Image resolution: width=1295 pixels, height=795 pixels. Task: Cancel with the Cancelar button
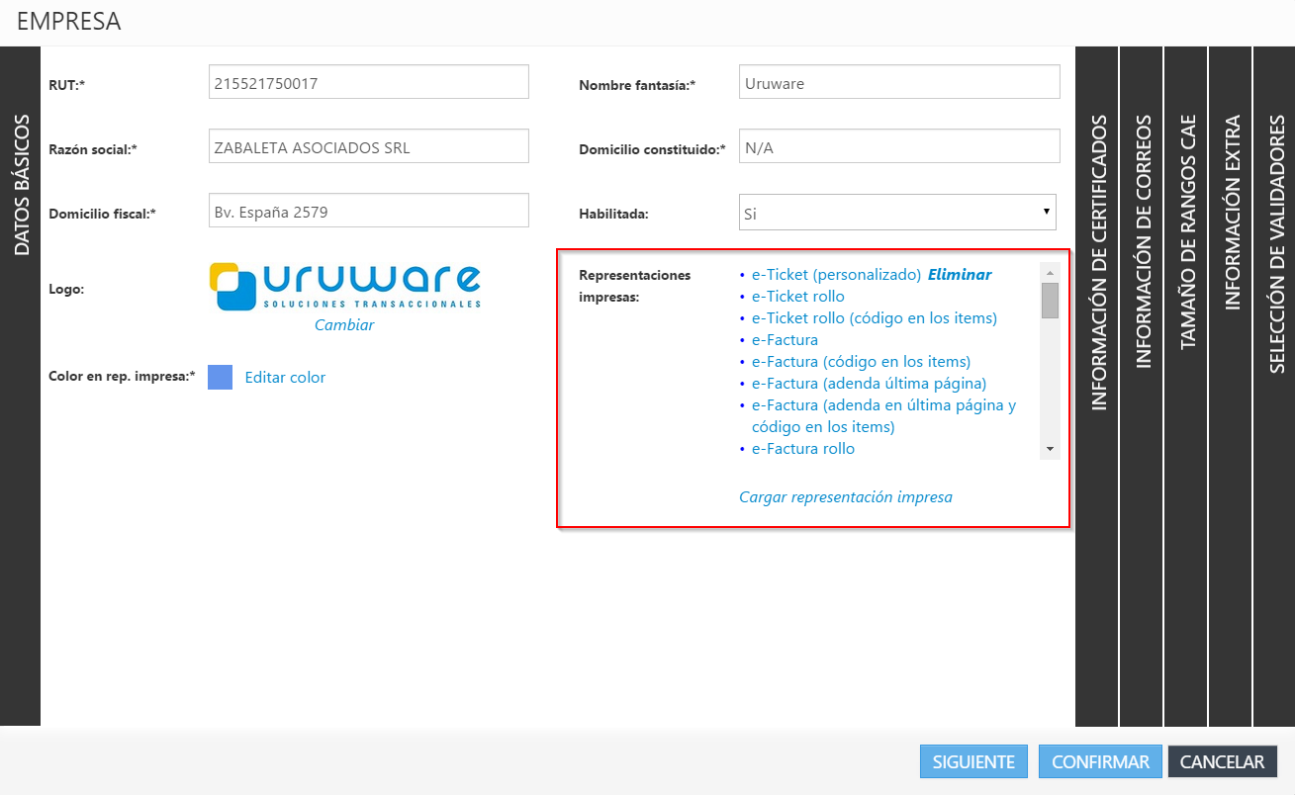1222,762
